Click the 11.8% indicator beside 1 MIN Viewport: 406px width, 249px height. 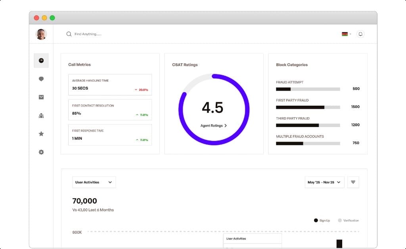point(142,140)
